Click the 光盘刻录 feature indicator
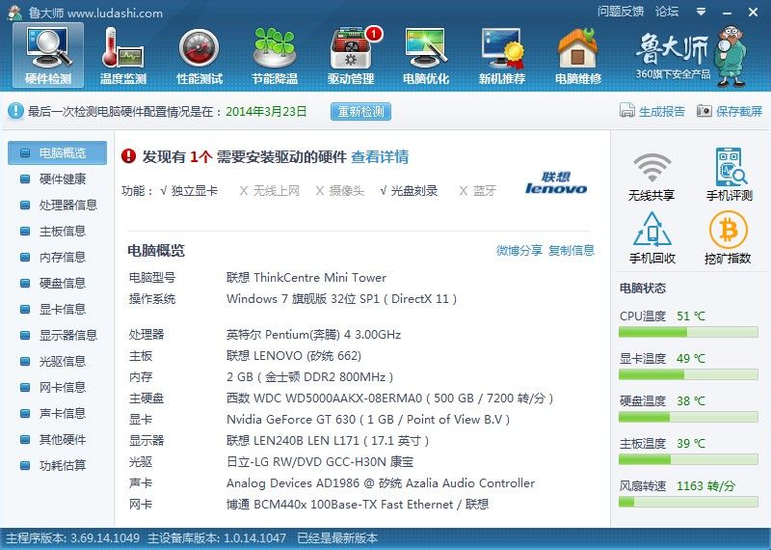Image resolution: width=771 pixels, height=550 pixels. [x=409, y=190]
